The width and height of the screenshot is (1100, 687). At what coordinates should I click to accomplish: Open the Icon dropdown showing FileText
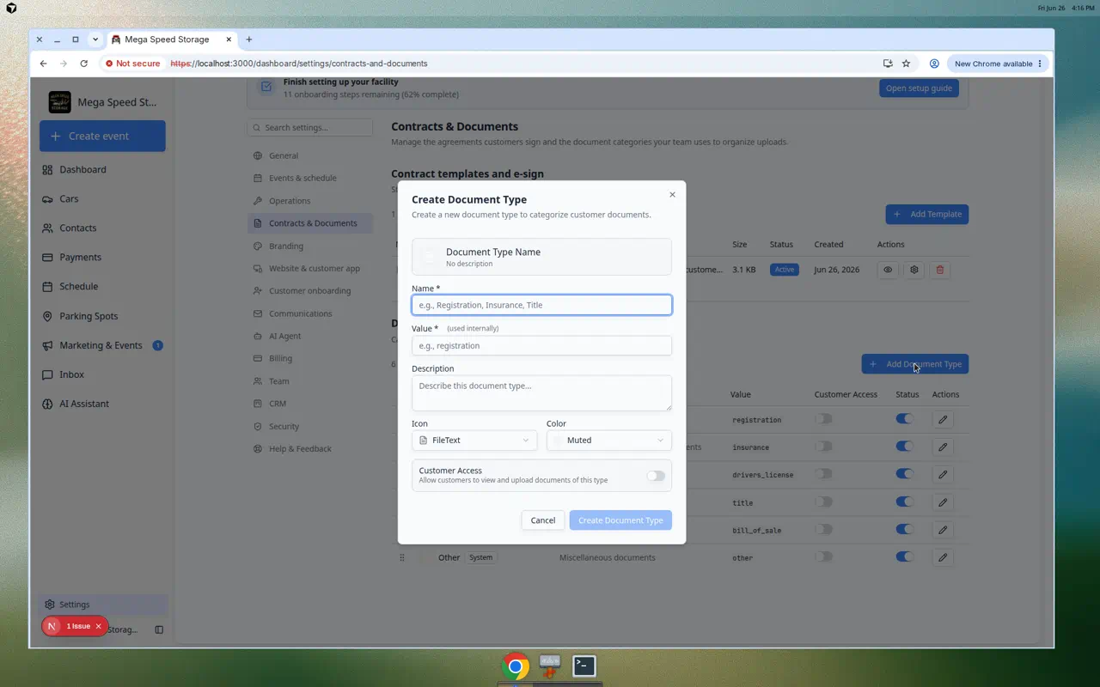tap(474, 440)
